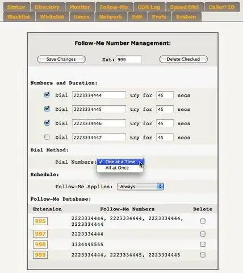Screen dimensions: 243x273
Task: Click the Save Changes button
Action: (61, 59)
